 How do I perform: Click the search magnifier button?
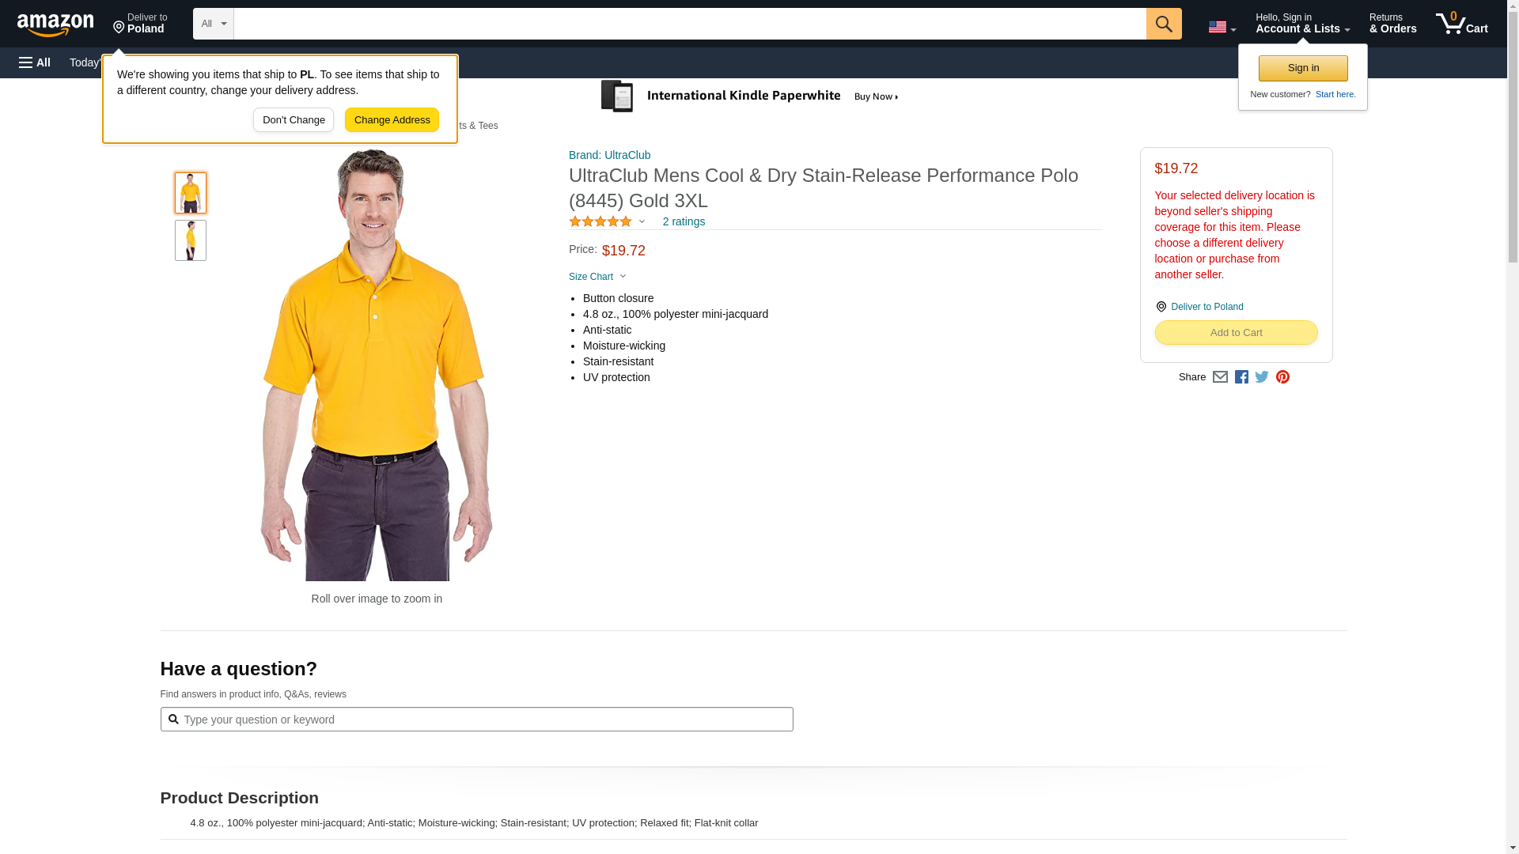[1164, 24]
